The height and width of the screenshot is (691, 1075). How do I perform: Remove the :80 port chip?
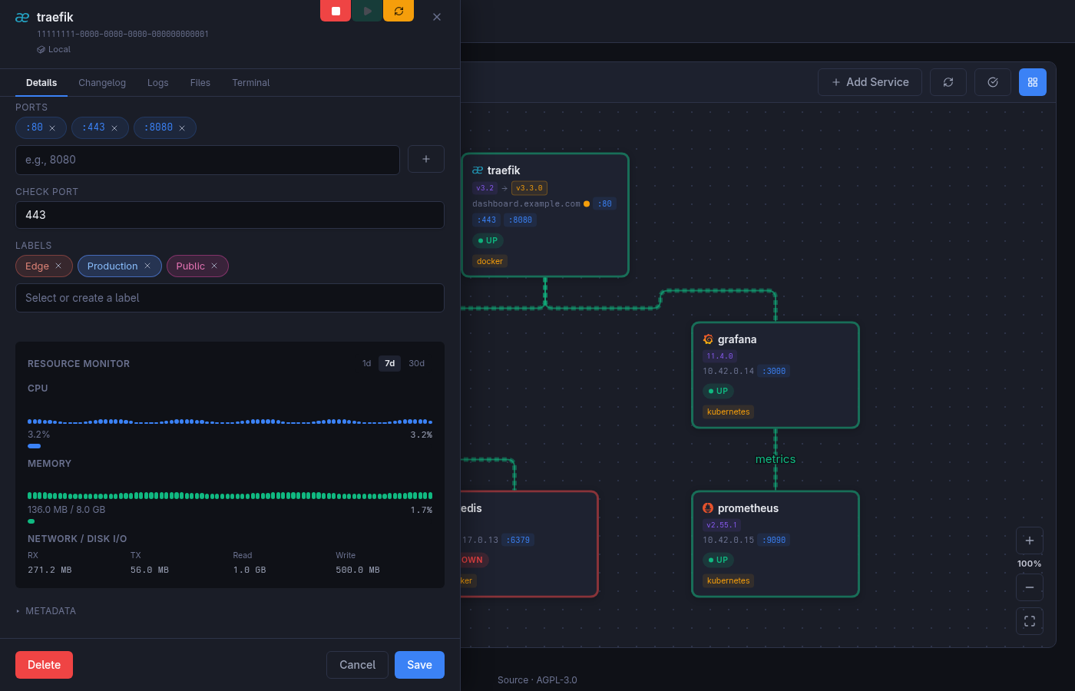(52, 128)
